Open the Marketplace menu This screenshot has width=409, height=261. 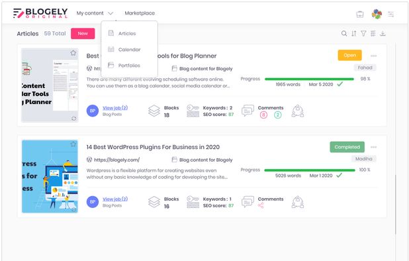tap(140, 13)
